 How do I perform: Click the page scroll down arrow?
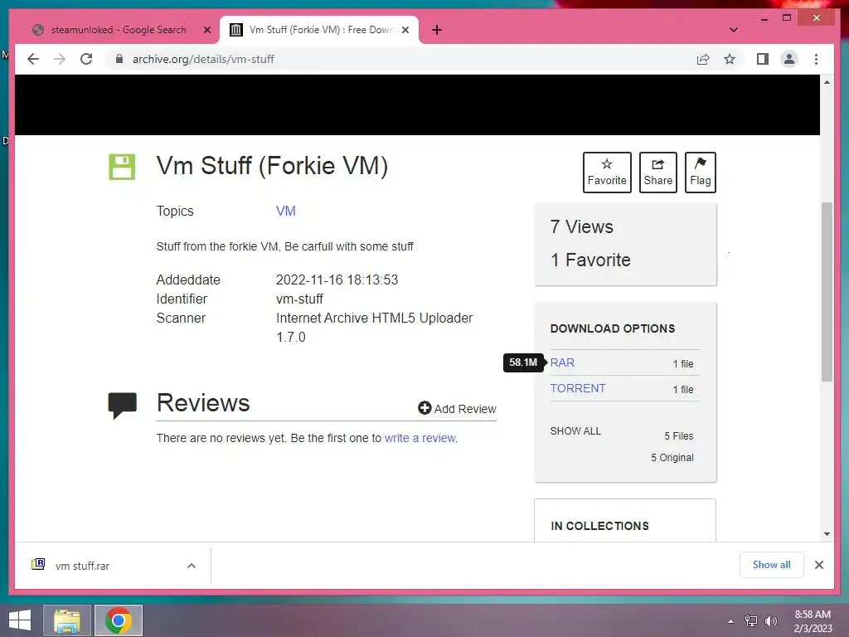click(x=827, y=534)
